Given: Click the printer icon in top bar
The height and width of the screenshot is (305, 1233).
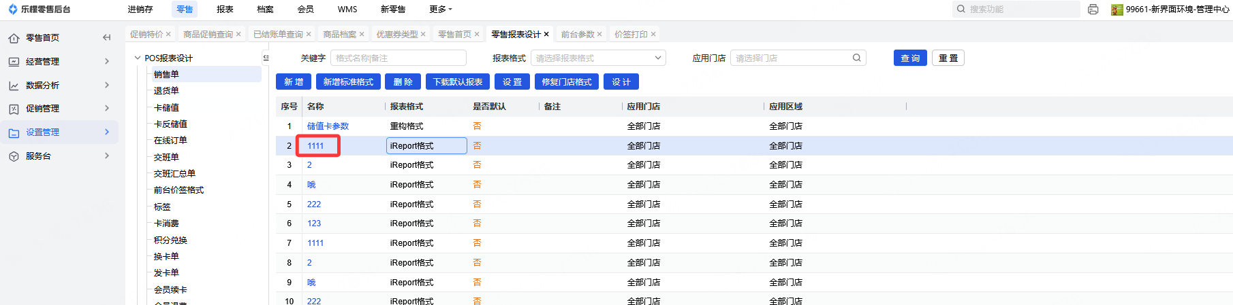Looking at the screenshot, I should coord(1093,10).
